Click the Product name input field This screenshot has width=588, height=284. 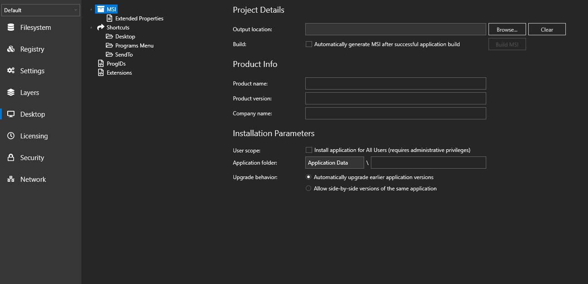click(x=395, y=84)
